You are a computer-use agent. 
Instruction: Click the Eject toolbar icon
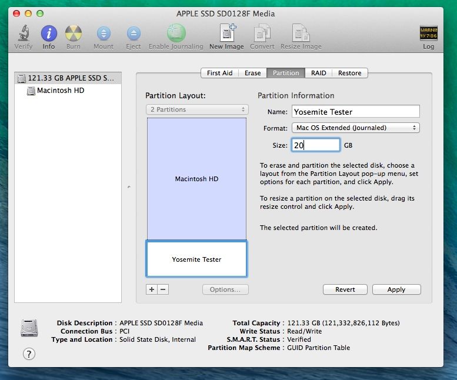click(134, 34)
